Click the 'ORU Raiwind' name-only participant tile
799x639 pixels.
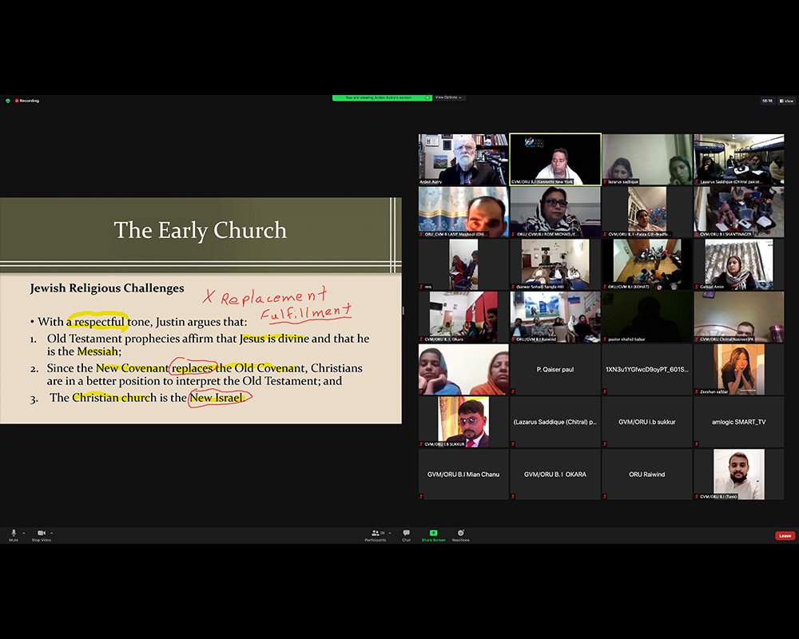pyautogui.click(x=646, y=474)
